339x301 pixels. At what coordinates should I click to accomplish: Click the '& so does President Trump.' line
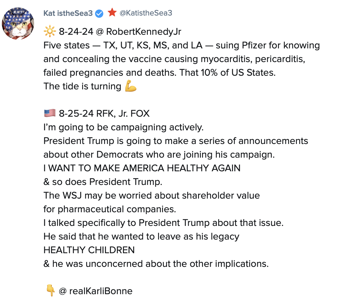pyautogui.click(x=103, y=182)
